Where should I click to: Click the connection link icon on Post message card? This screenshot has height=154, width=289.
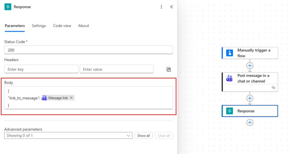pos(273,88)
